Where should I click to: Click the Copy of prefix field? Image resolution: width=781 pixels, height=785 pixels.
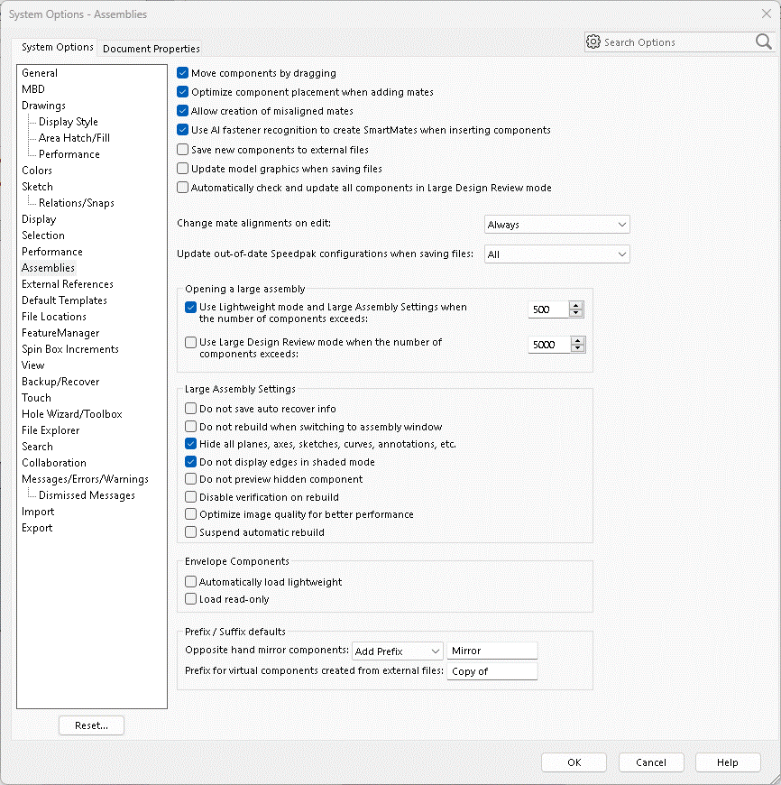point(492,671)
